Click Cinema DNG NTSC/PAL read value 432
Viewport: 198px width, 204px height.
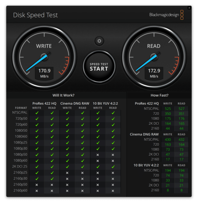pos(181,139)
